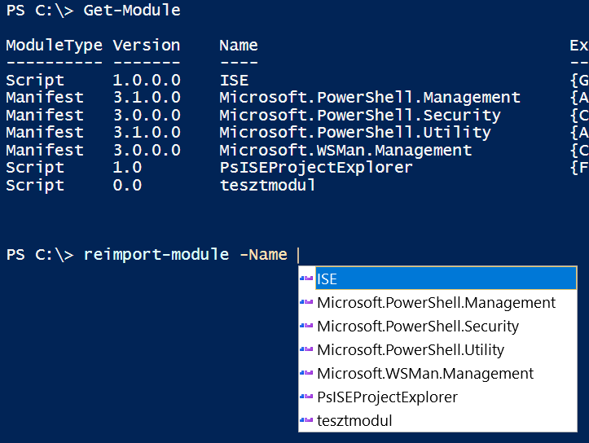Image resolution: width=589 pixels, height=443 pixels.
Task: Click the icon next to the Microsoft.PowerShell.Management suggestion
Action: tap(307, 302)
